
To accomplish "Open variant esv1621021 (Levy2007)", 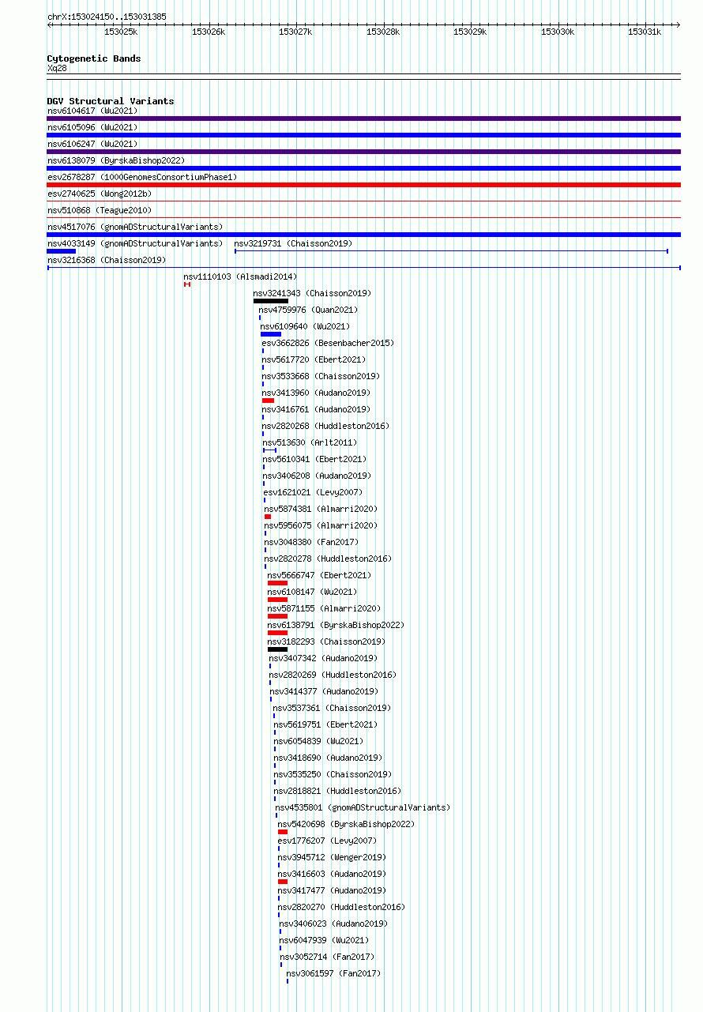I will click(314, 492).
